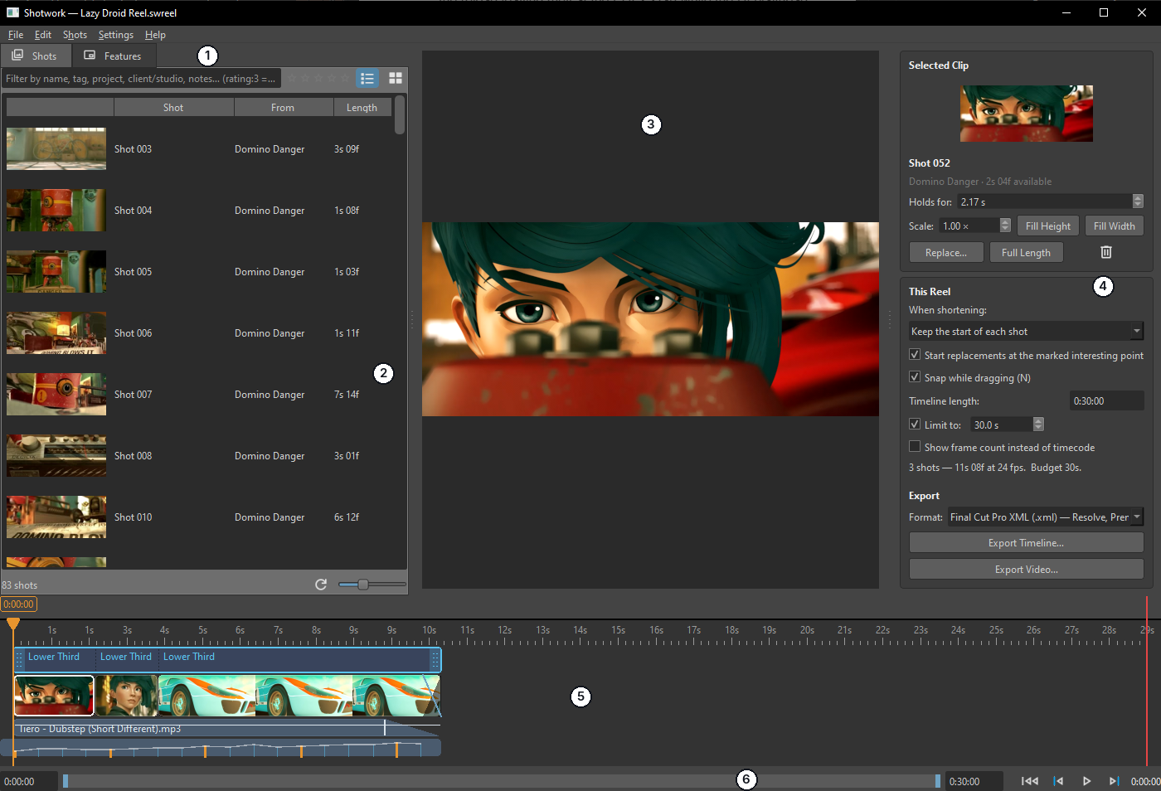Click the Export Timeline button
Image resolution: width=1161 pixels, height=791 pixels.
(x=1027, y=543)
